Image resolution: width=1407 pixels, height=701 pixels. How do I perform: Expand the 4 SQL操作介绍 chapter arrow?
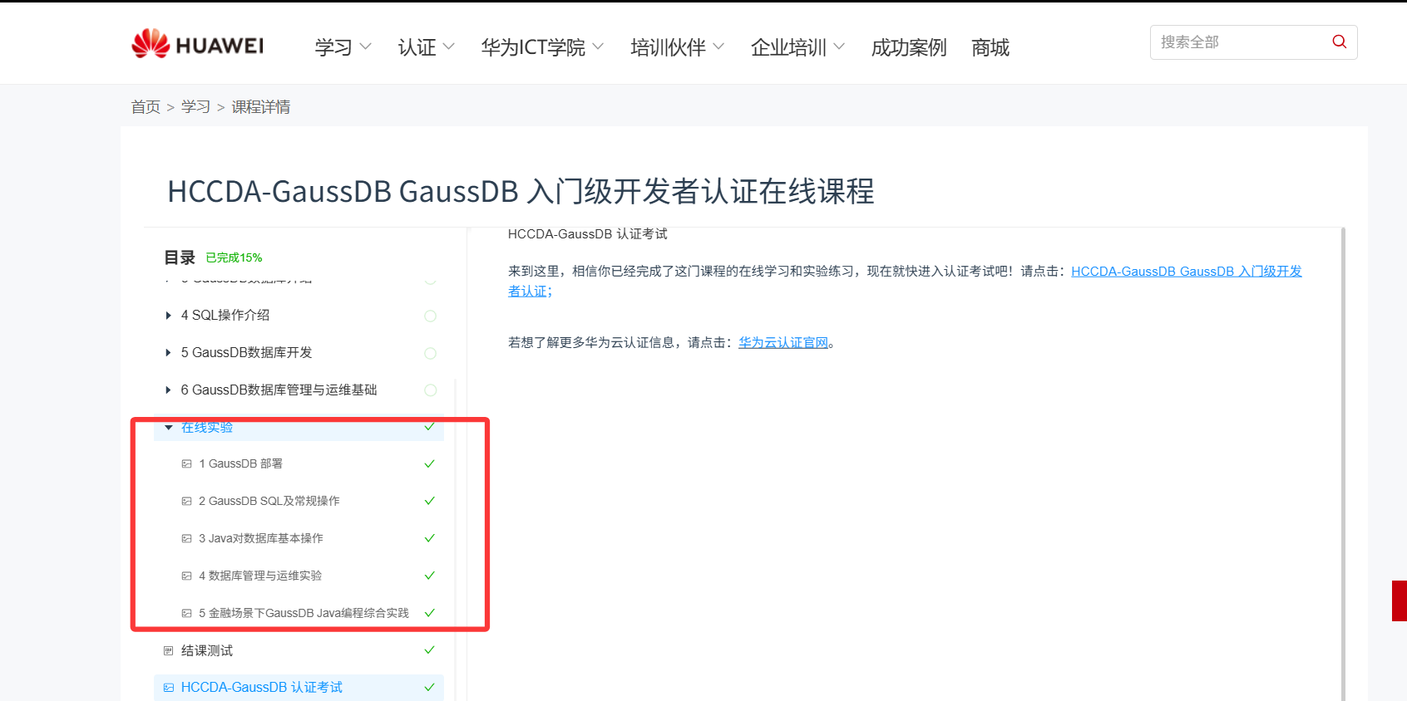pyautogui.click(x=169, y=316)
